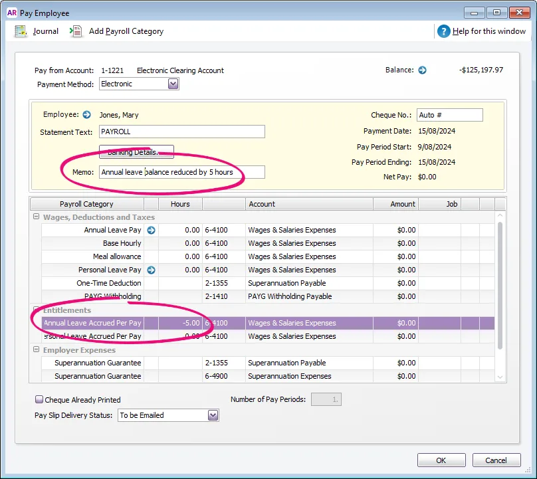Collapse the Wages, Deductions and Taxes section
Viewport: 537px width, 479px height.
(x=35, y=217)
